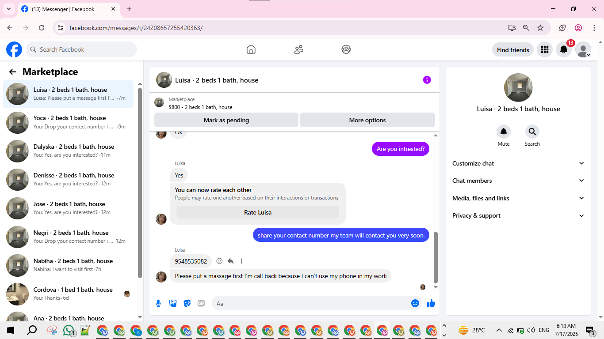
Task: Expand the Customize chat section
Action: click(518, 163)
